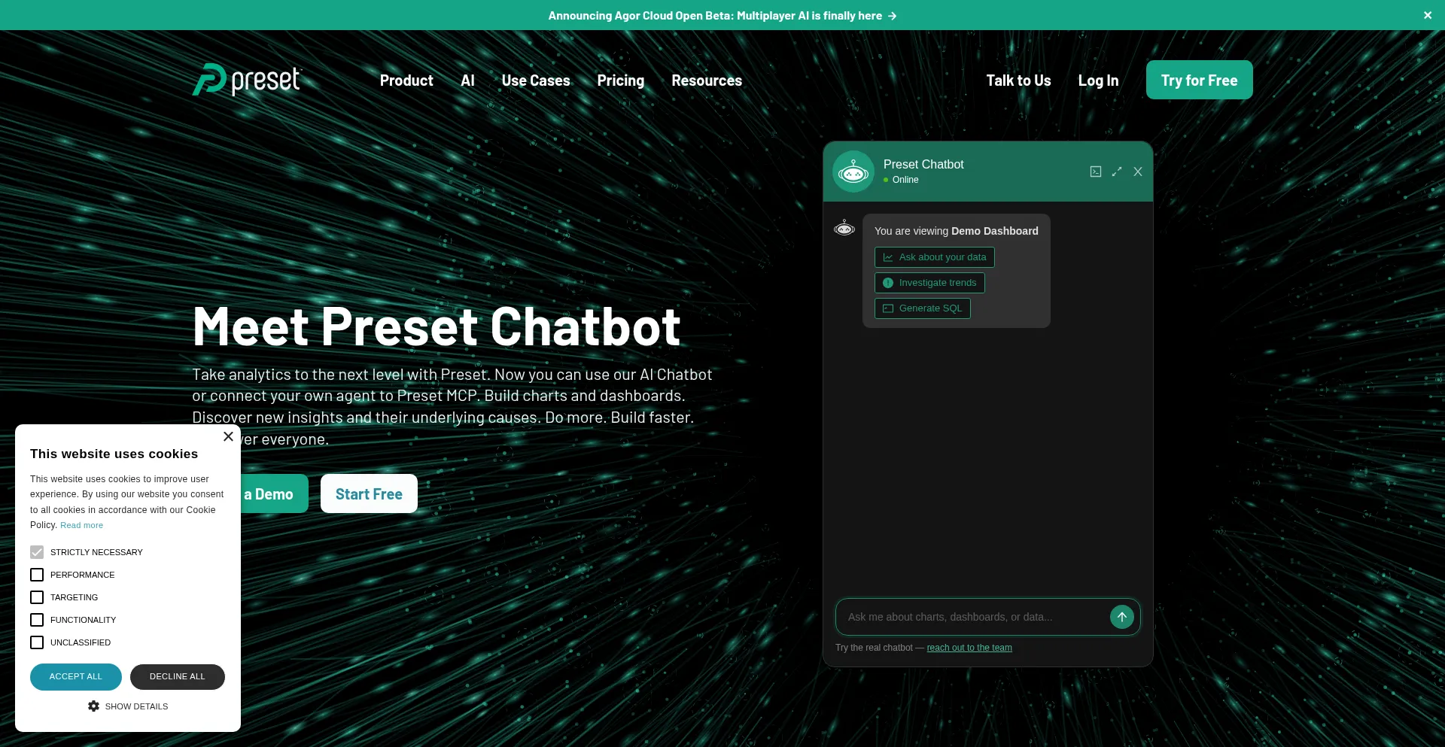Image resolution: width=1445 pixels, height=747 pixels.
Task: Click Talk to Us in the navigation
Action: click(1018, 80)
